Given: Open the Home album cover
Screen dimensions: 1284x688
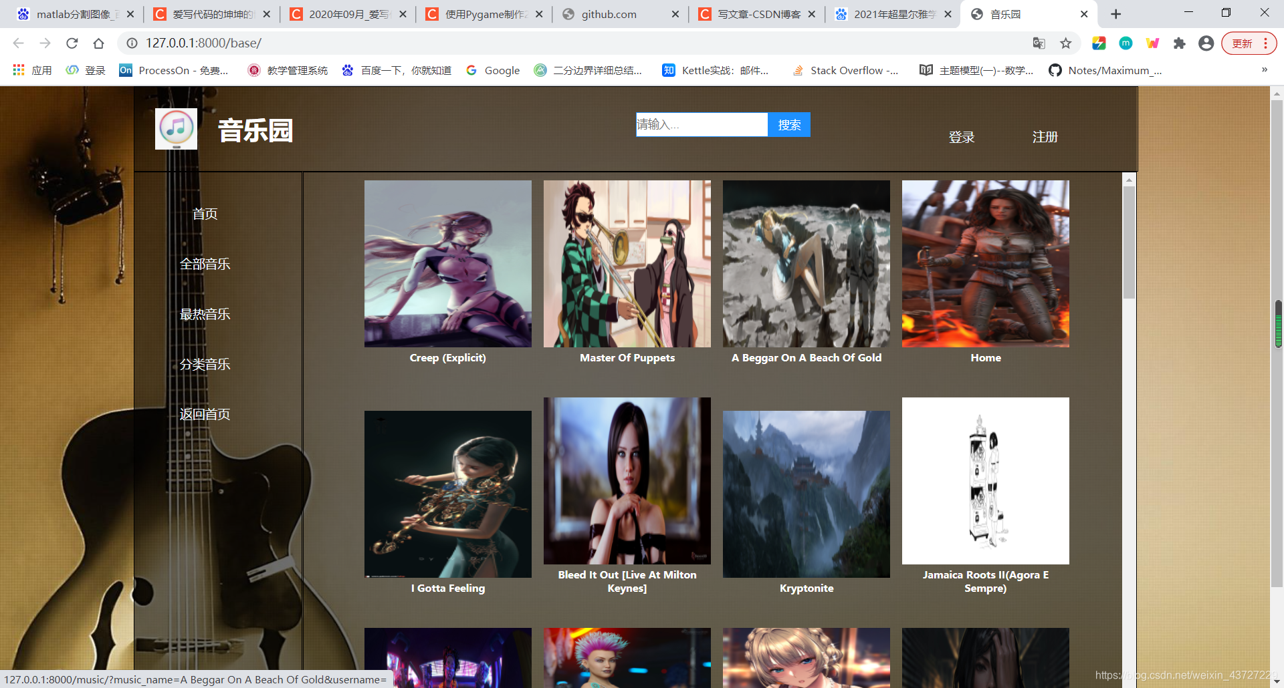Looking at the screenshot, I should (x=986, y=264).
